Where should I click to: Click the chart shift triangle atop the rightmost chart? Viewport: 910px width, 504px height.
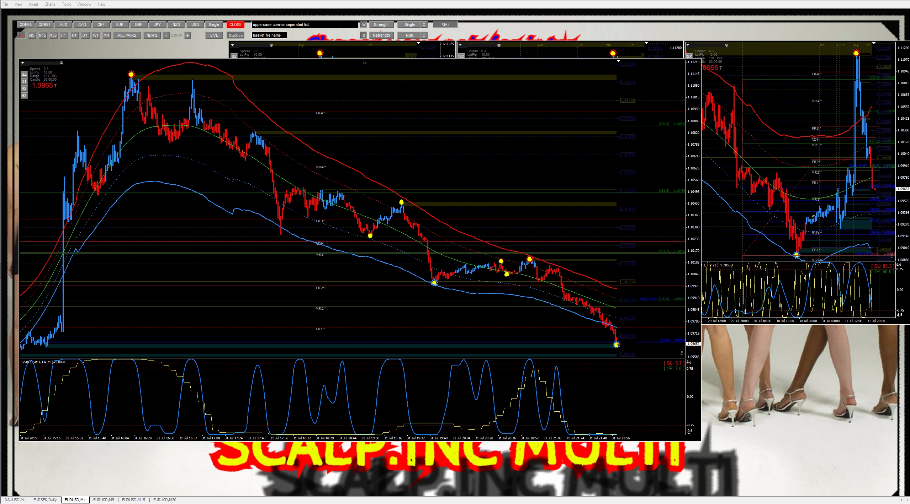coord(874,43)
